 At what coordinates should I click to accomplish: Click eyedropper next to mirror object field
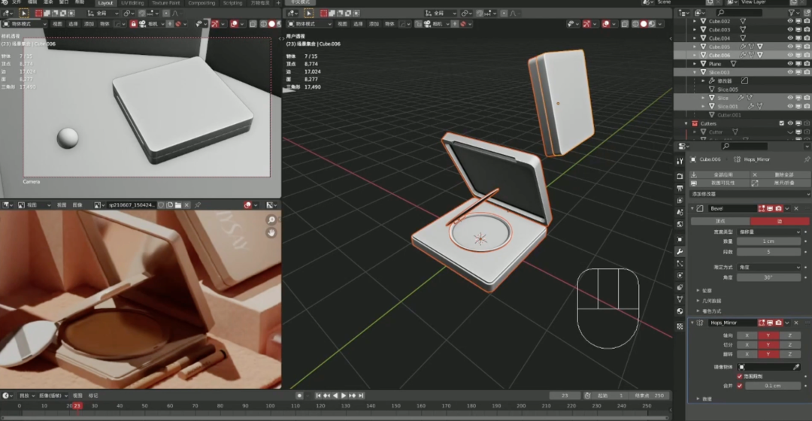pyautogui.click(x=796, y=367)
